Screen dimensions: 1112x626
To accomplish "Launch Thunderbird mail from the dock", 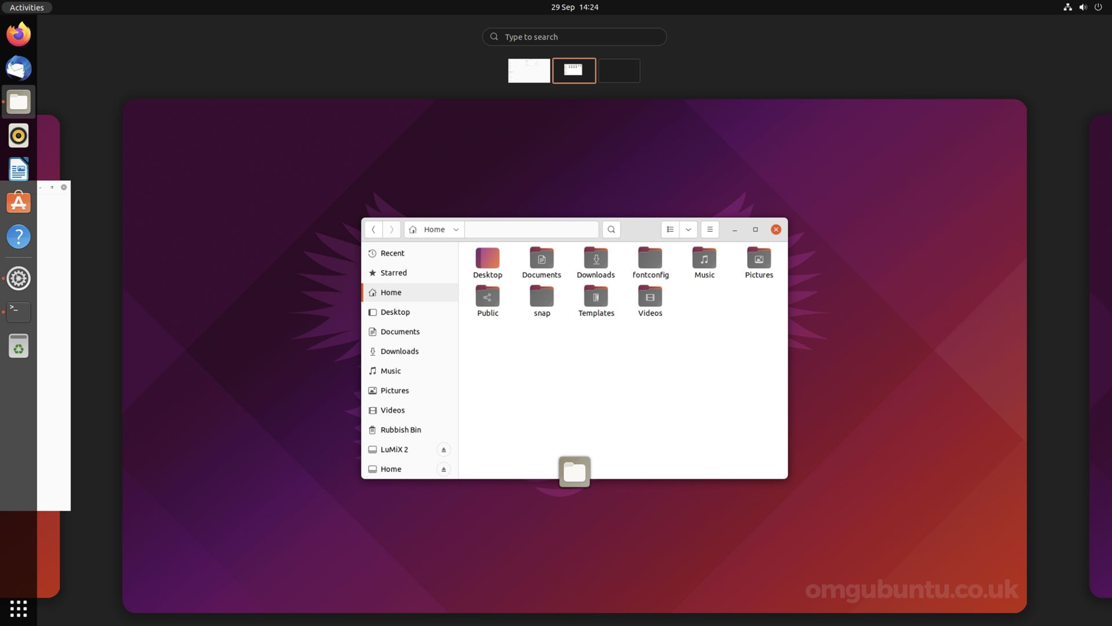I will click(18, 68).
